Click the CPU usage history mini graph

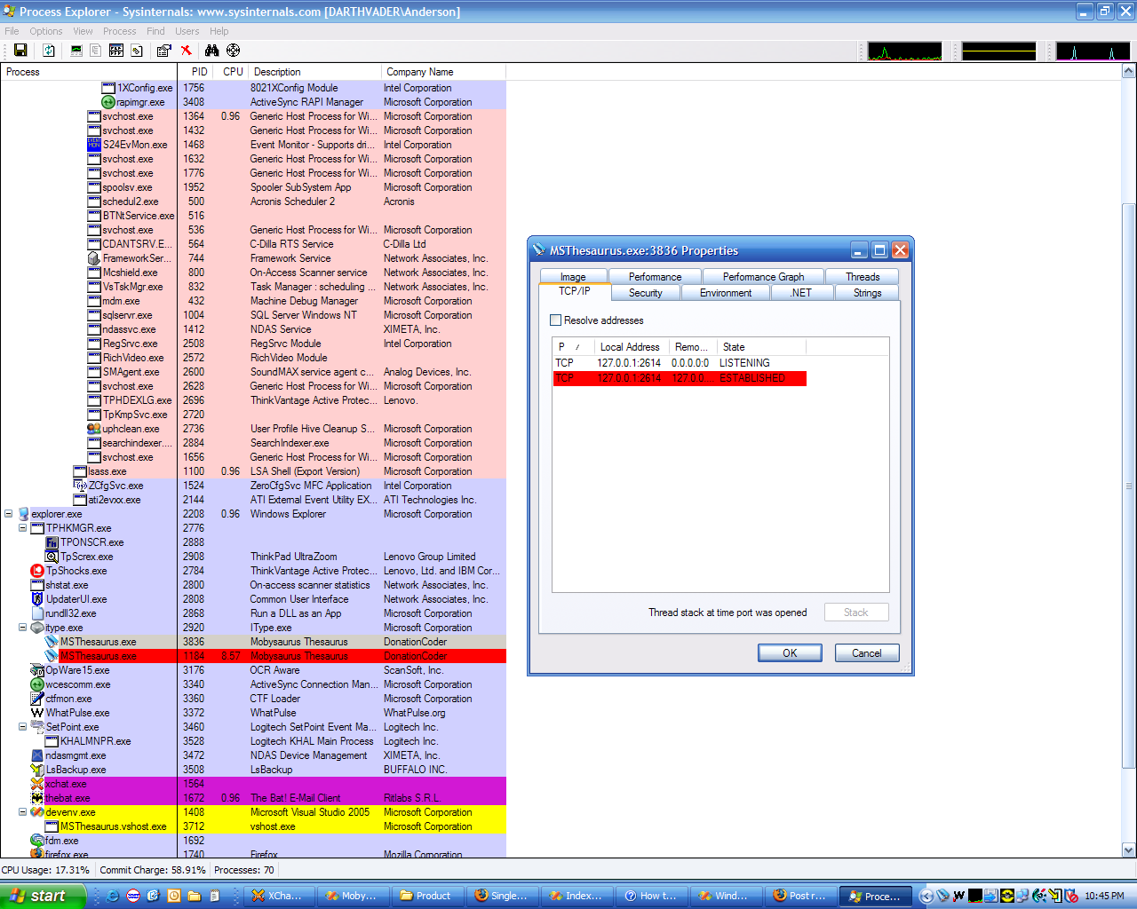coord(904,51)
